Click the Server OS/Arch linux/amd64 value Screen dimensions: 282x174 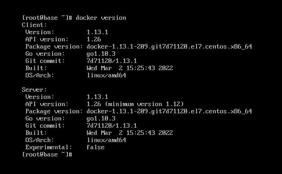point(106,140)
